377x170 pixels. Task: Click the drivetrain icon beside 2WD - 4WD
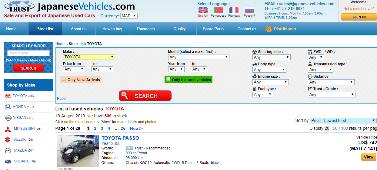[x=310, y=52]
